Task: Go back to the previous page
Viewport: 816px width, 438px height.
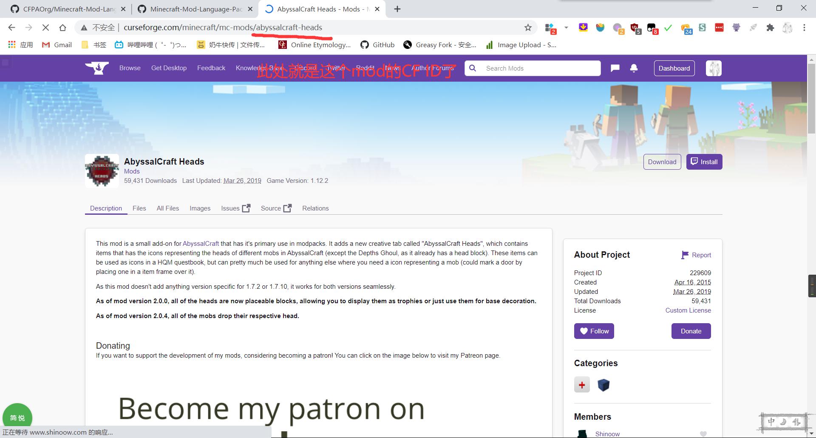Action: 11,28
